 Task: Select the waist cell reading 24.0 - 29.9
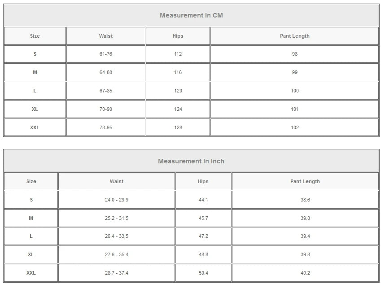click(117, 200)
